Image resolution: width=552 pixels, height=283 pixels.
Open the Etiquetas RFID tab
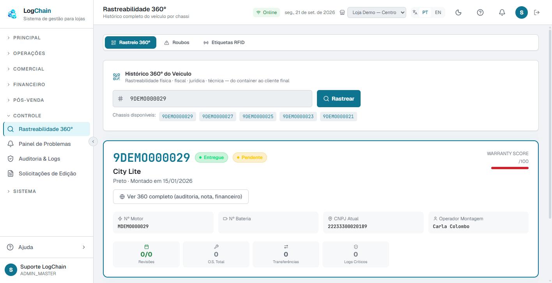point(224,42)
